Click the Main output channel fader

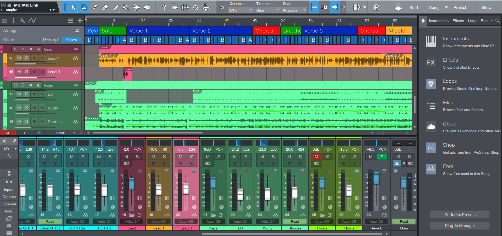click(403, 183)
